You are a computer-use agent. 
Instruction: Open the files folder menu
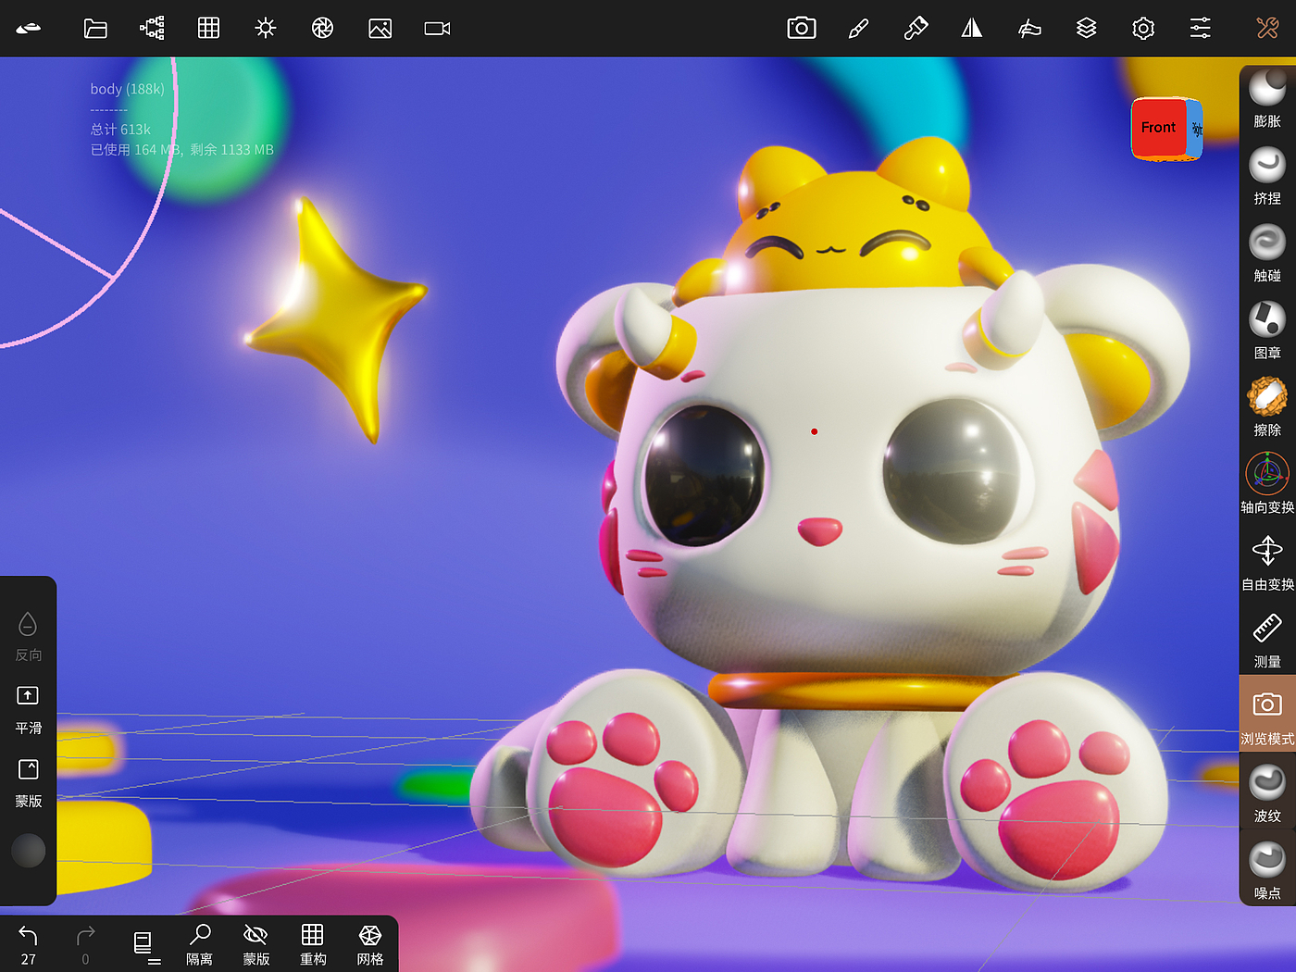[95, 29]
